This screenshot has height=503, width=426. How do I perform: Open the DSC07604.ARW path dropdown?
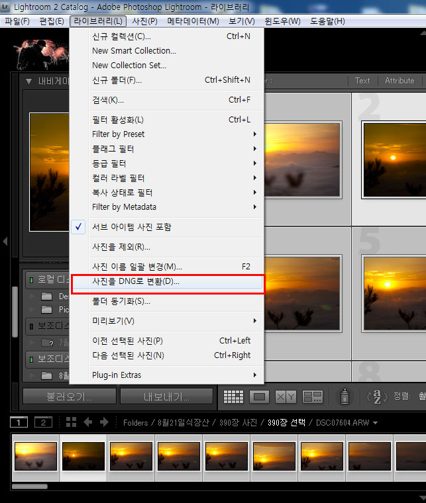tap(376, 423)
